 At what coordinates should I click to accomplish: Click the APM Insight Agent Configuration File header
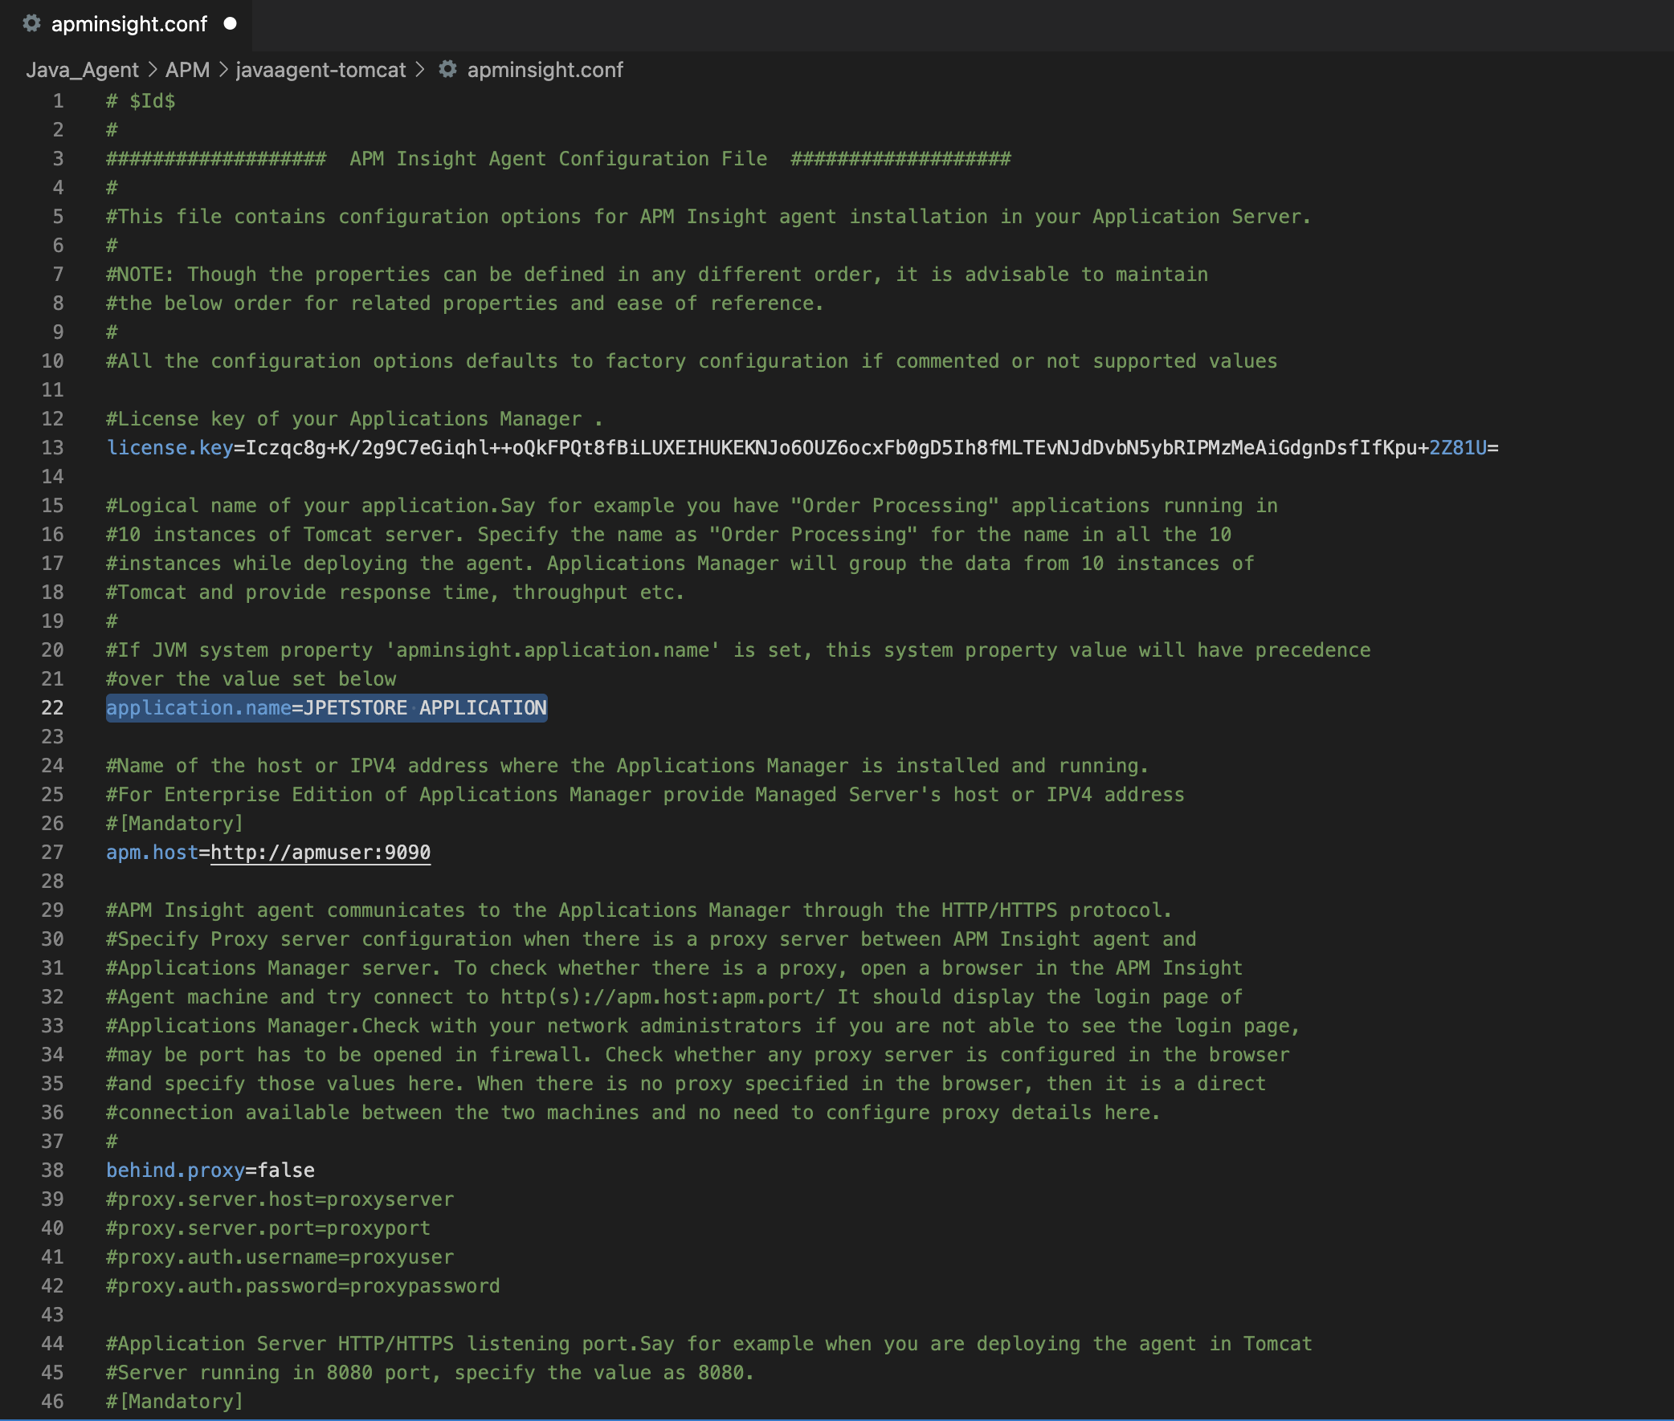(557, 159)
